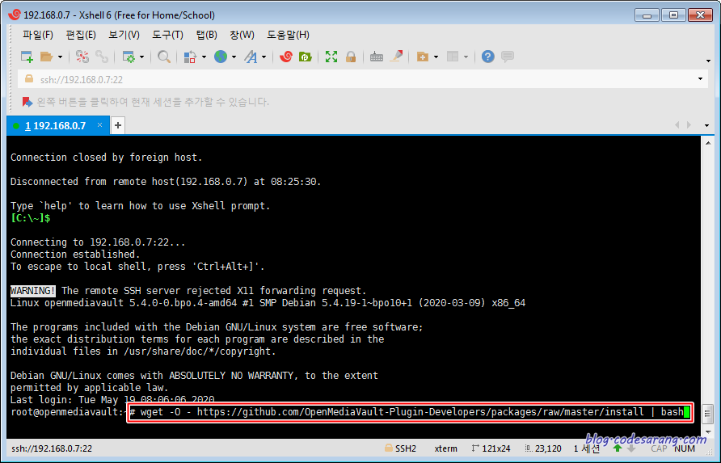Click the Highlight marker icon
The height and width of the screenshot is (463, 721).
[396, 57]
